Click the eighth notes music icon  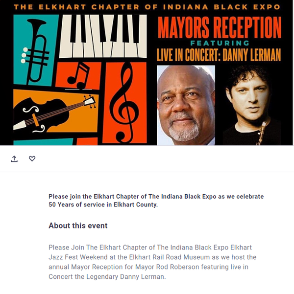[x=78, y=75]
